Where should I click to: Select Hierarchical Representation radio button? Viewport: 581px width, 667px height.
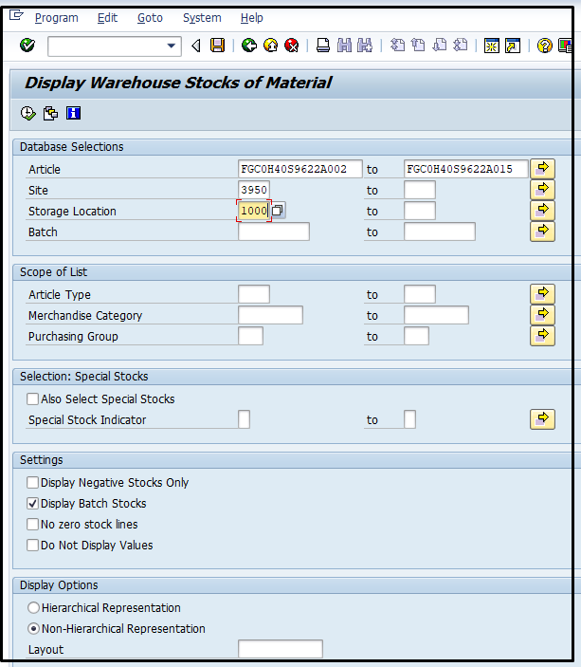coord(33,607)
